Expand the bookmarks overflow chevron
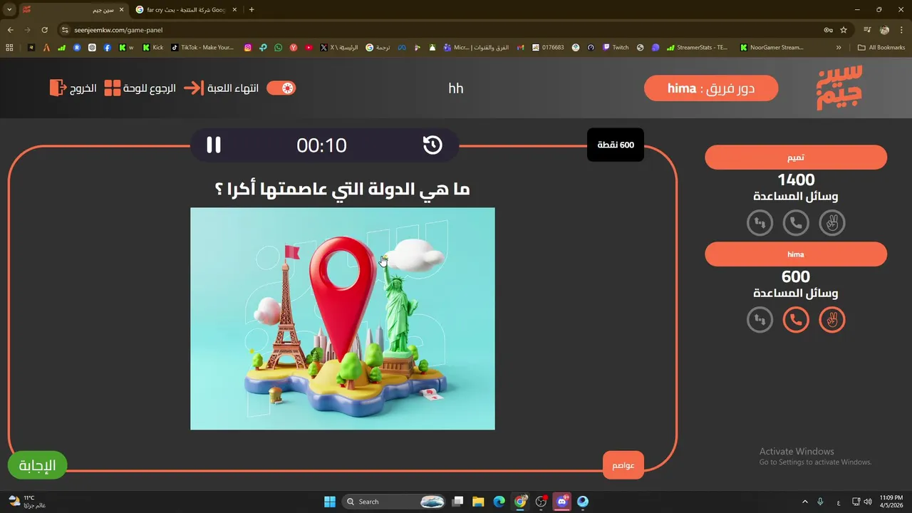The image size is (912, 513). [839, 48]
